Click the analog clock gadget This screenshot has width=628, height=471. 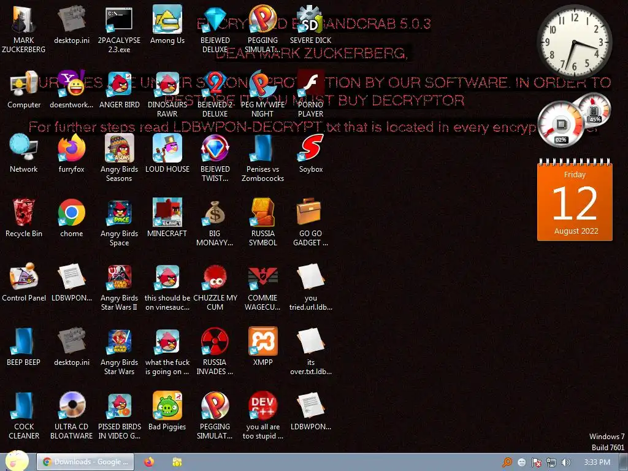[574, 41]
